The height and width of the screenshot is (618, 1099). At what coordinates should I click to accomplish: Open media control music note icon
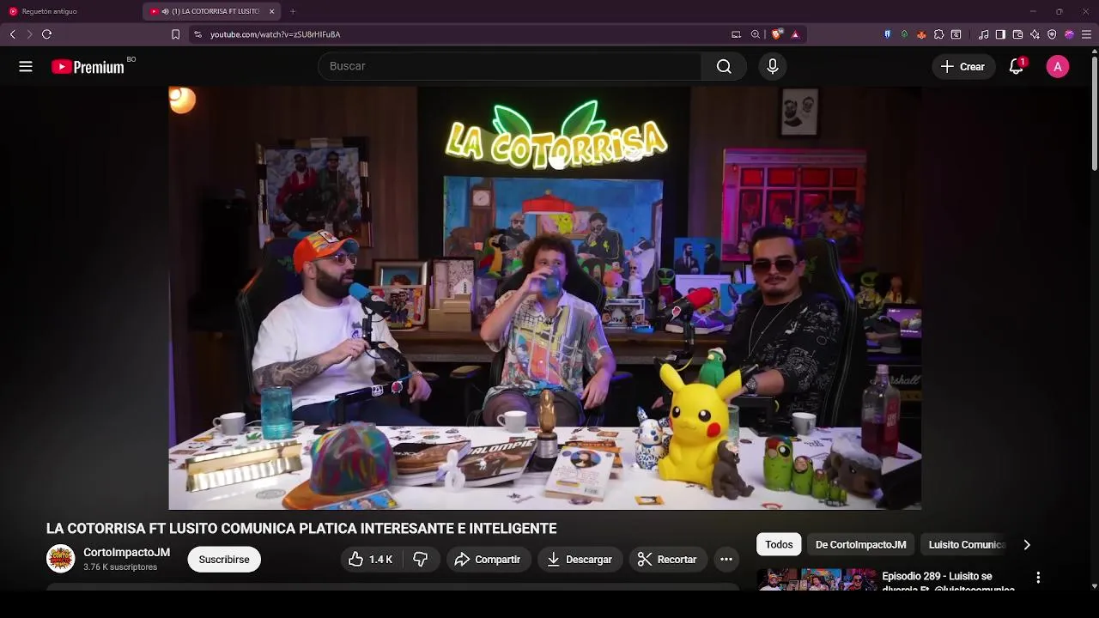[983, 34]
